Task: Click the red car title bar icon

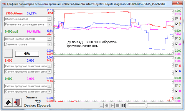Action: (x=4, y=4)
